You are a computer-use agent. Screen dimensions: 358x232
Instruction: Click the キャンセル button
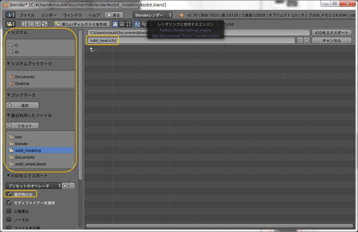coord(332,40)
